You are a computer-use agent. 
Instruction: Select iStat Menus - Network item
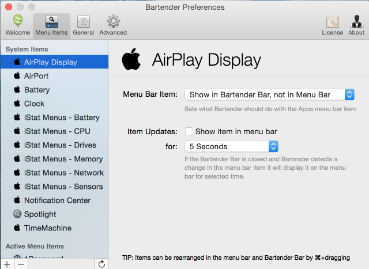[x=54, y=173]
